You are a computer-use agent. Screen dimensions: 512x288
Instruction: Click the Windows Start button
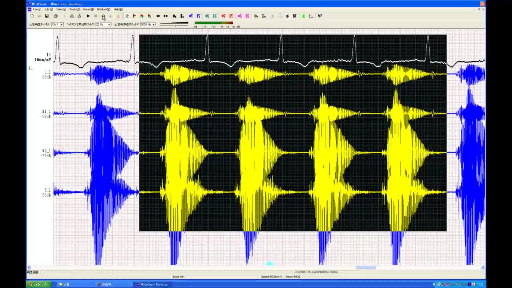38,284
